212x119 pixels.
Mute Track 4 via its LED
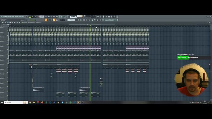pyautogui.click(x=8, y=45)
